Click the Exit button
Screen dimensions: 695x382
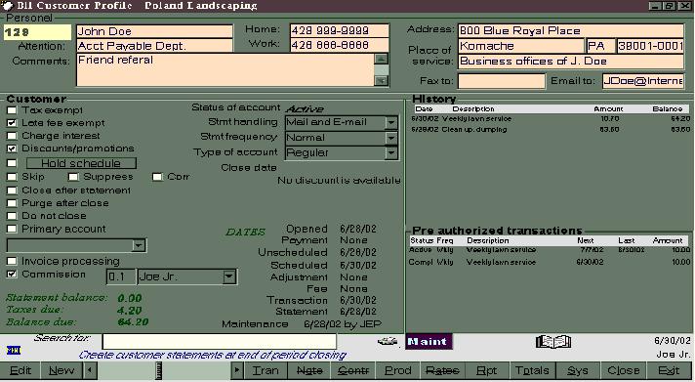(x=670, y=370)
